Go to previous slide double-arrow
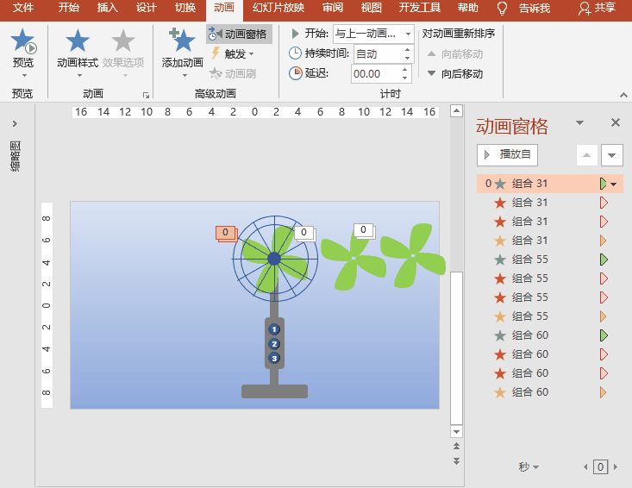Screen dimensions: 632x488 point(456,446)
